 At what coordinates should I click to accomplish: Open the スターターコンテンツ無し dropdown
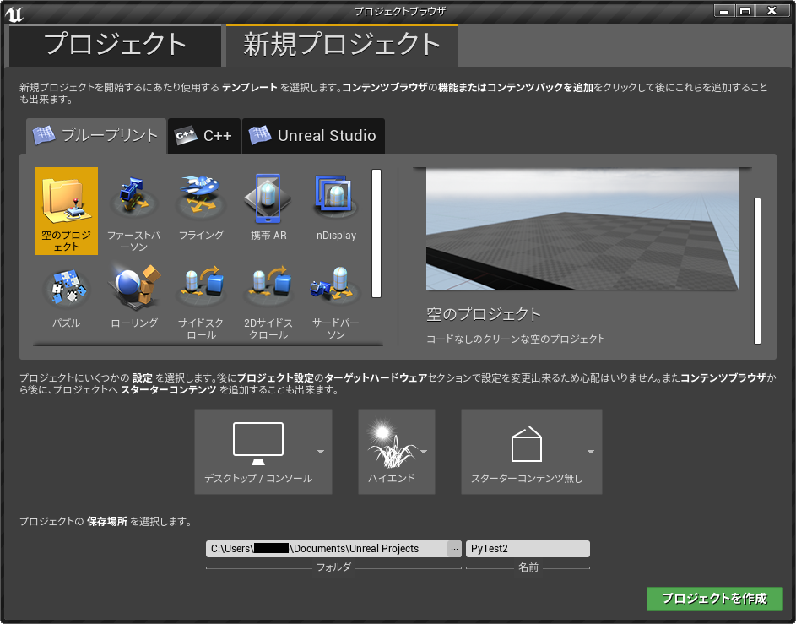pos(532,452)
